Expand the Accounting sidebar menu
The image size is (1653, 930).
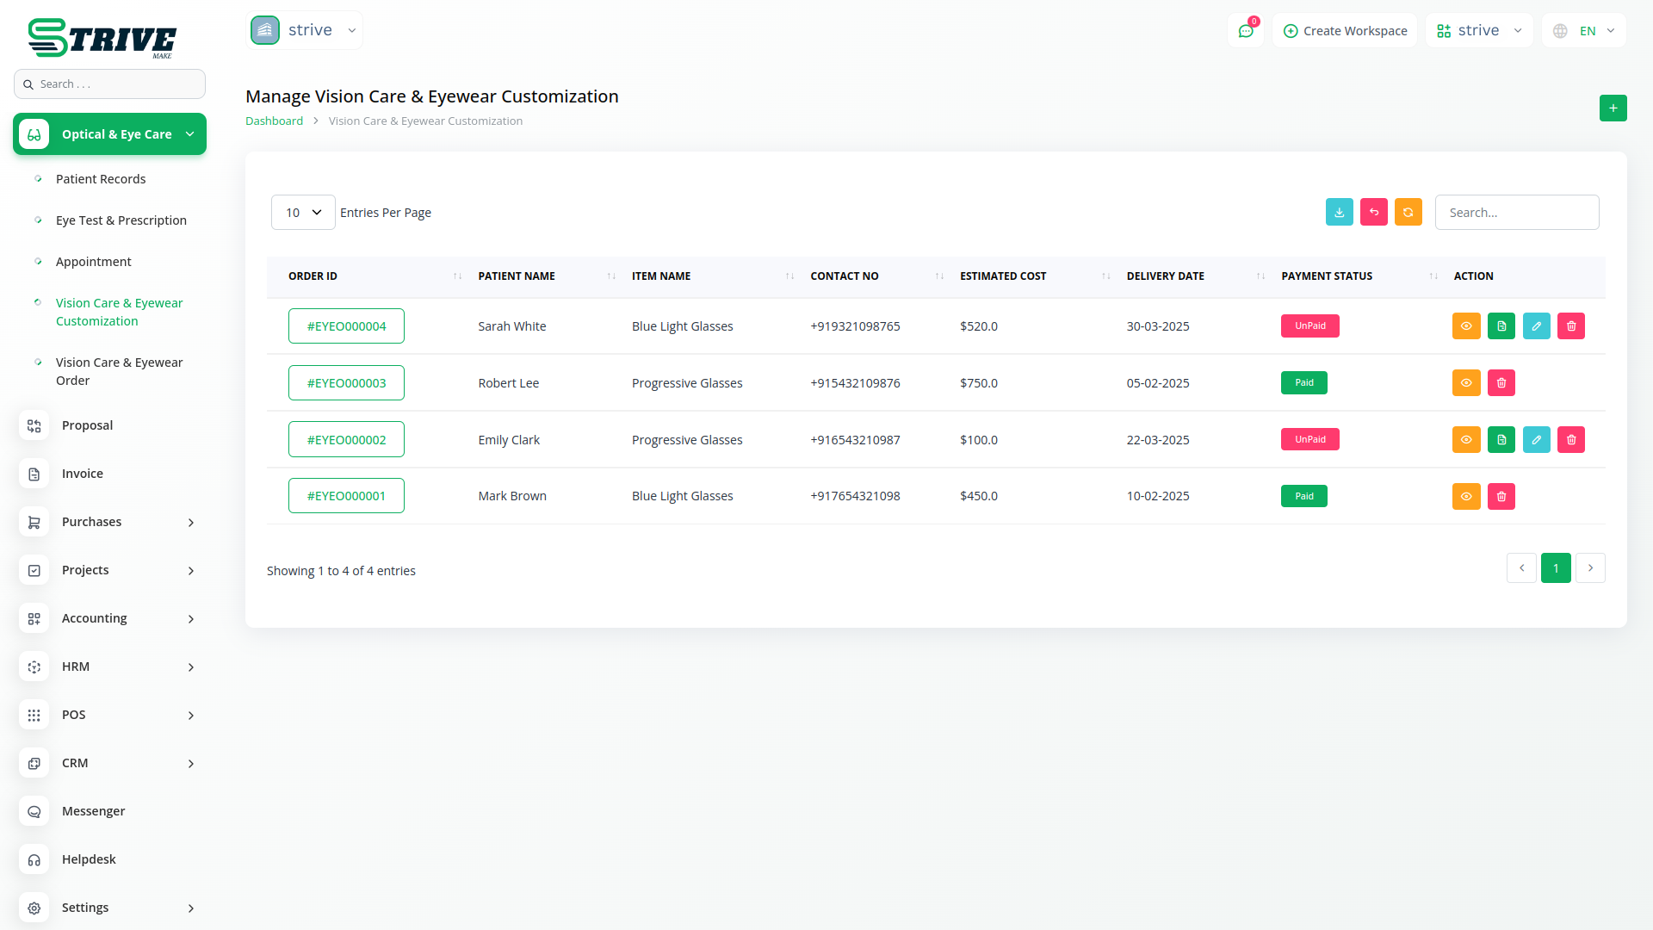tap(109, 618)
